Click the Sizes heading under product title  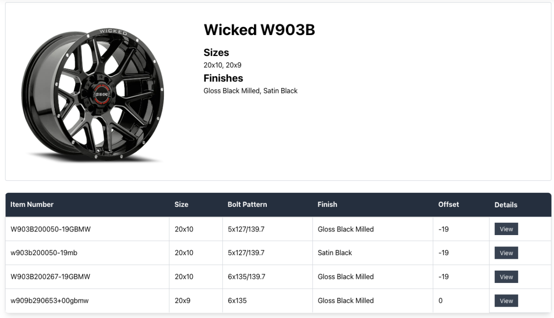tap(216, 52)
